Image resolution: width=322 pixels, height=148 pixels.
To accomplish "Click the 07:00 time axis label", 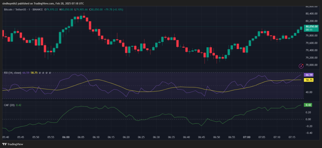I will [x=247, y=137].
